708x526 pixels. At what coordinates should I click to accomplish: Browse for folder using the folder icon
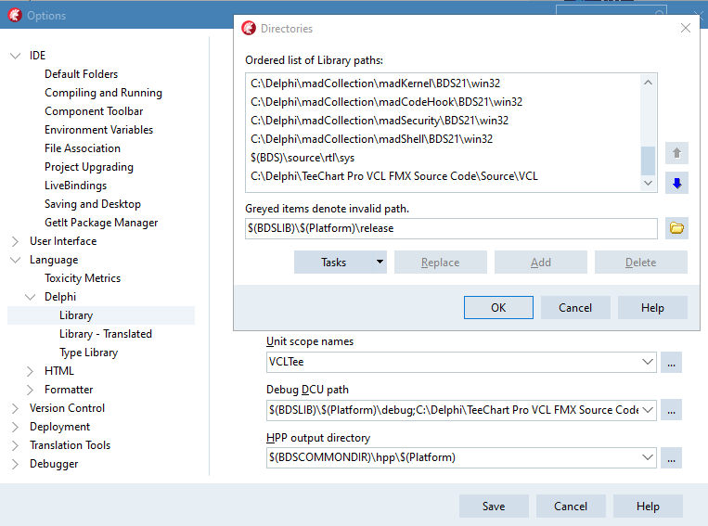pyautogui.click(x=676, y=228)
